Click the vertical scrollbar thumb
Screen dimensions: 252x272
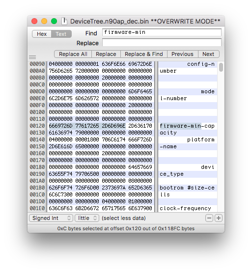221,67
